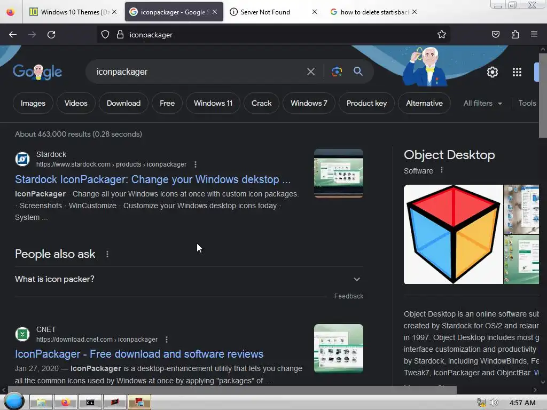547x410 pixels.
Task: Open the All filters dropdown
Action: (483, 103)
